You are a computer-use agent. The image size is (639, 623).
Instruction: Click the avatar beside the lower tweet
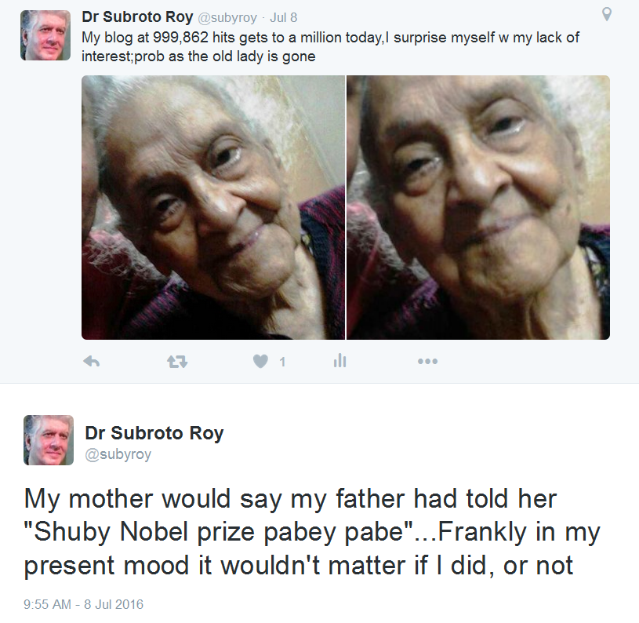[x=49, y=440]
